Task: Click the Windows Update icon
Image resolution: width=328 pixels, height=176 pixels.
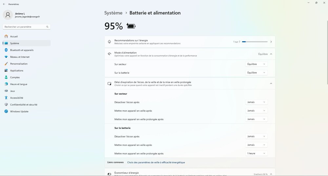Action: coord(6,112)
